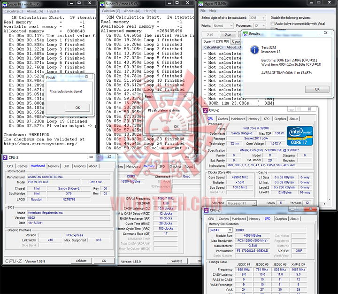338x294 pixels.
Task: Open Help(H) menu in the 32M Super PI window
Action: click(150, 11)
